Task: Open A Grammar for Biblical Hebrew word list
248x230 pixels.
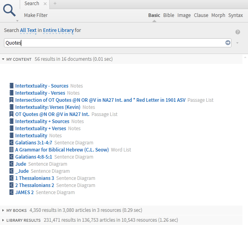Action: 62,150
